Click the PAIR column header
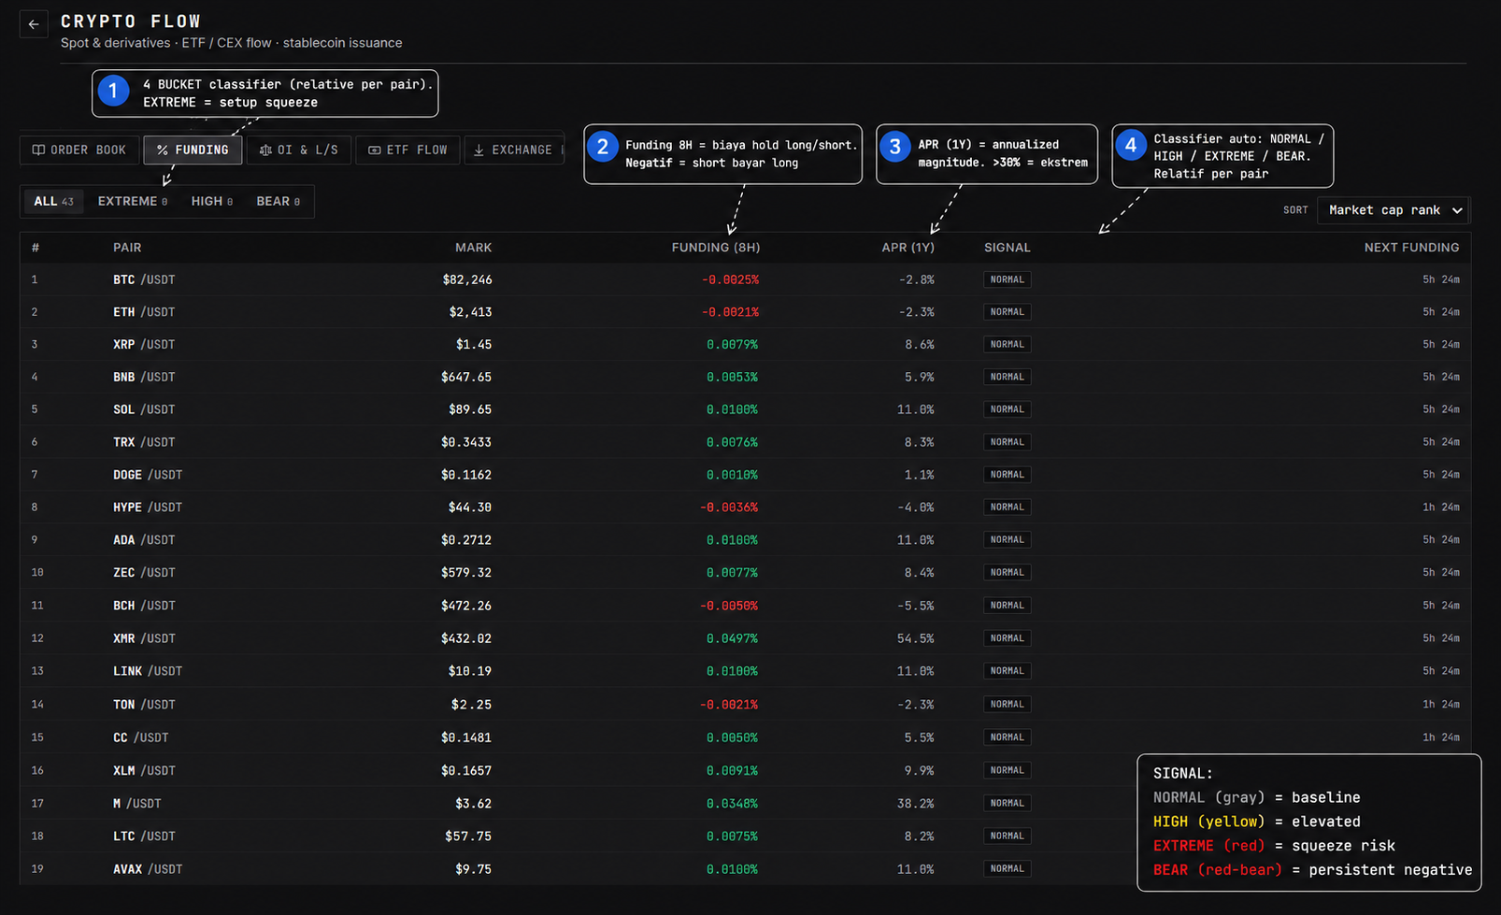 [x=127, y=248]
